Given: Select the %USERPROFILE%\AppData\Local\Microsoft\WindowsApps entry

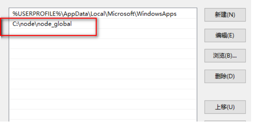Looking at the screenshot, I should pos(103,14).
